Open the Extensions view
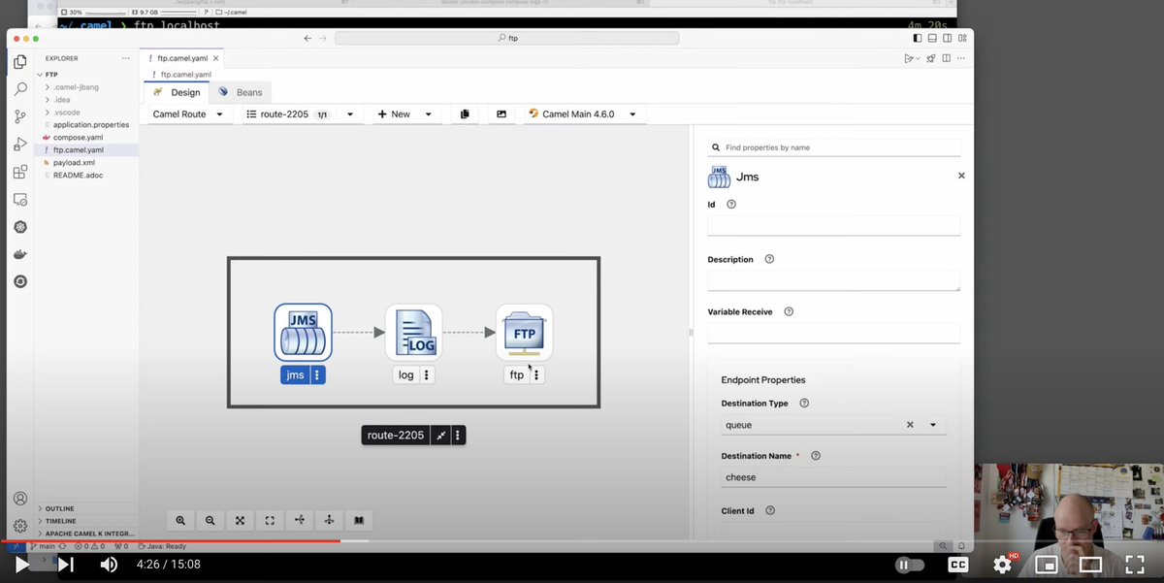 20,172
